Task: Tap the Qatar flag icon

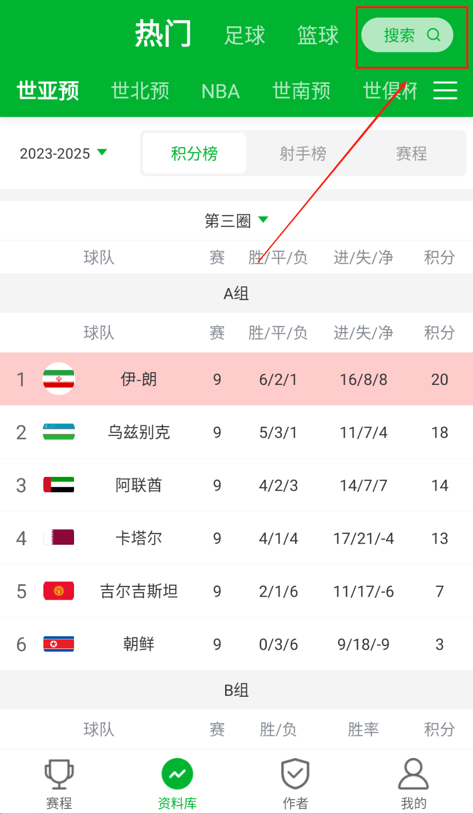Action: [59, 538]
